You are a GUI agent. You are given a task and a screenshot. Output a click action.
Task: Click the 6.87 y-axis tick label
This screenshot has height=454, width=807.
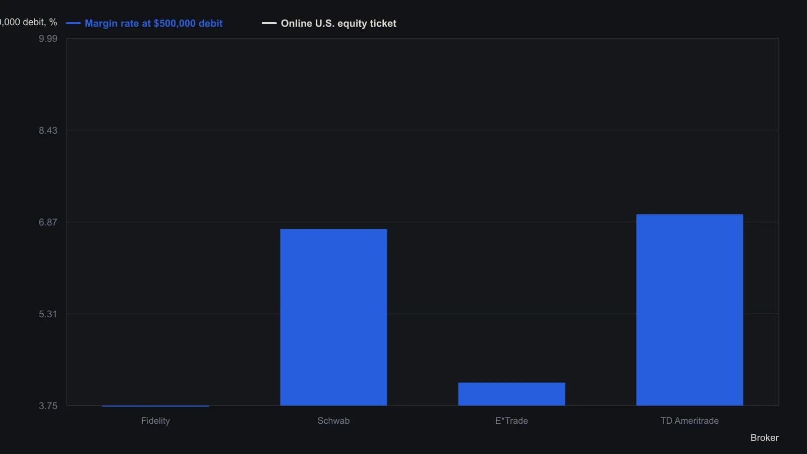[x=48, y=222]
